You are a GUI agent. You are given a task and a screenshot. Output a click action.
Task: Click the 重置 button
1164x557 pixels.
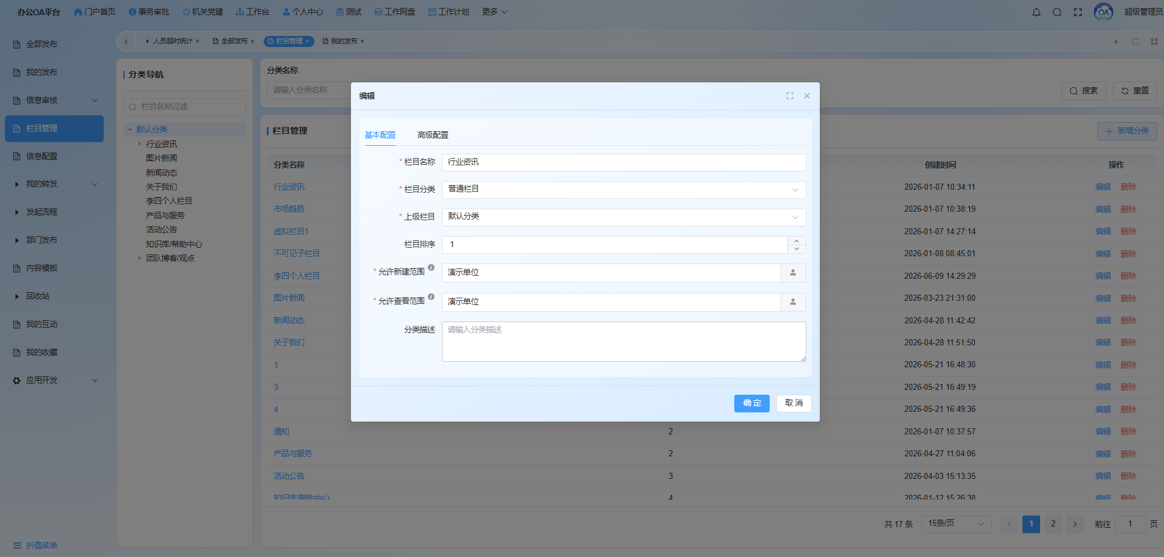[1135, 91]
